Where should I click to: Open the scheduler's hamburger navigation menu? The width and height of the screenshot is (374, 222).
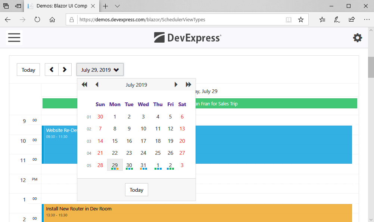click(14, 37)
